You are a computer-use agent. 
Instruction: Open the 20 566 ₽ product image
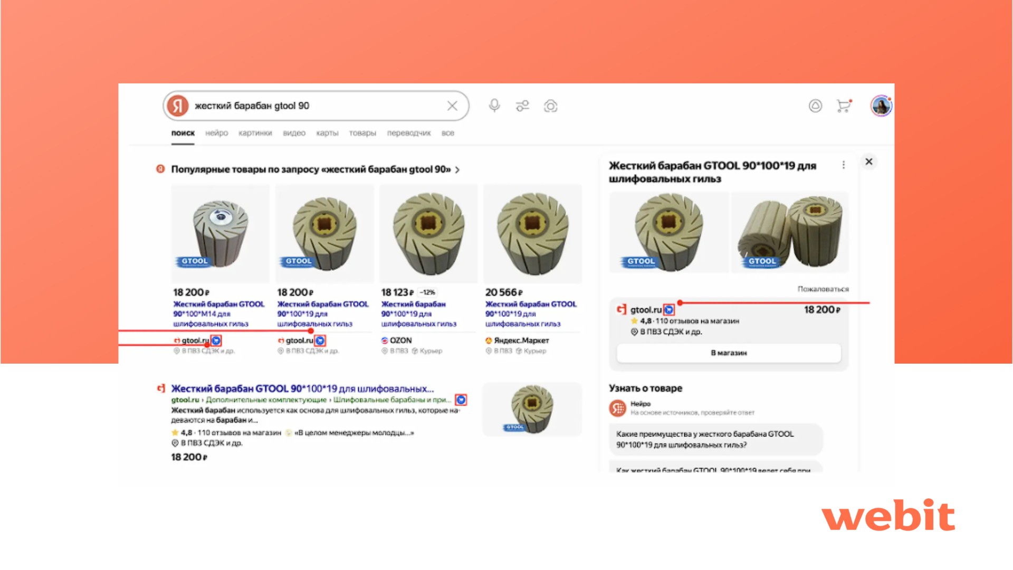(x=533, y=233)
